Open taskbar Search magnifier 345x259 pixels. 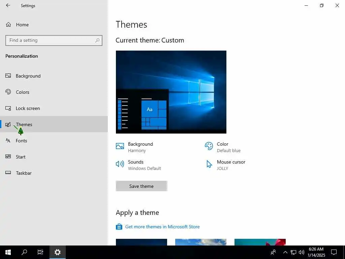24,252
